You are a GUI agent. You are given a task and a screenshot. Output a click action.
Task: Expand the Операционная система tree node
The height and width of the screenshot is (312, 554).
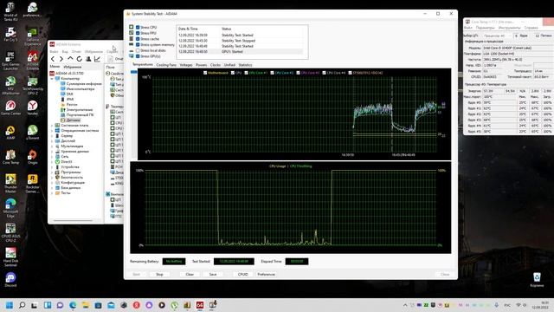click(x=52, y=131)
